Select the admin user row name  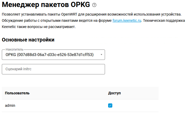(x=10, y=105)
